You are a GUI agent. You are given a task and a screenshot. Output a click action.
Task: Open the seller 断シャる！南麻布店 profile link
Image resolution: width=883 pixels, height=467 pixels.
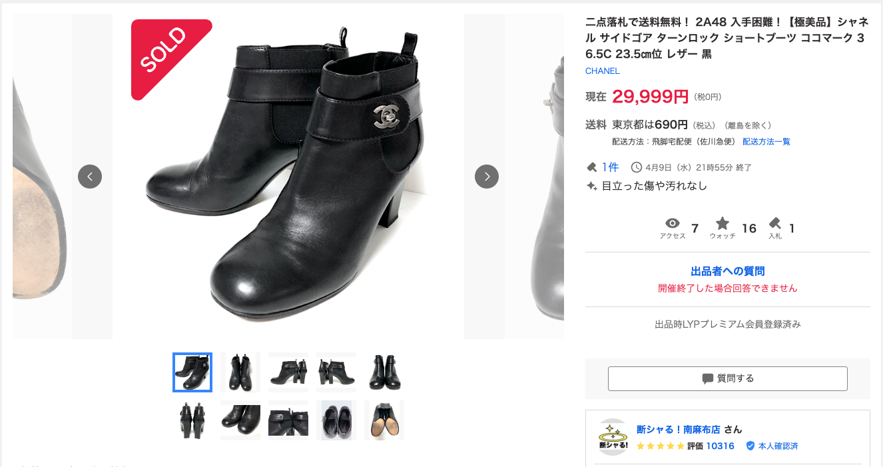coord(679,429)
